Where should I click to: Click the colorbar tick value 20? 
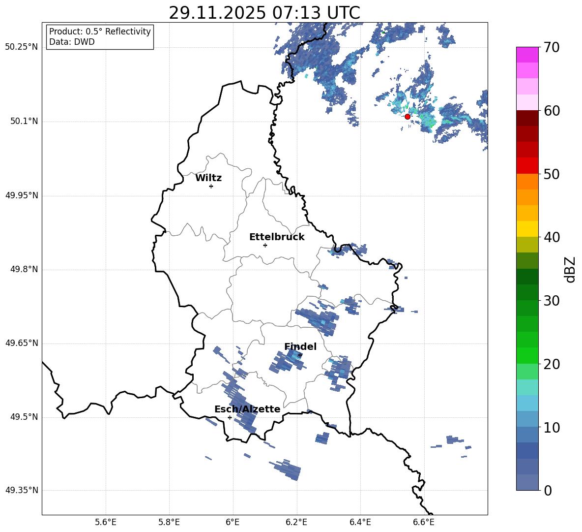pyautogui.click(x=552, y=364)
